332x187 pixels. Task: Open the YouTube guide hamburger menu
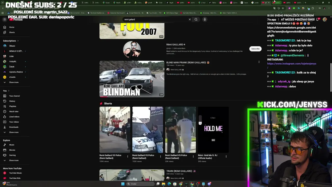point(4,19)
